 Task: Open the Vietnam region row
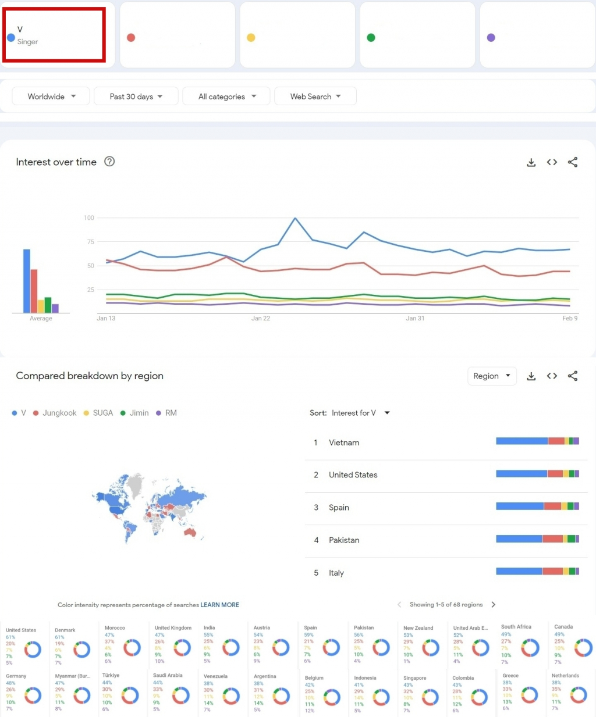[x=446, y=443]
